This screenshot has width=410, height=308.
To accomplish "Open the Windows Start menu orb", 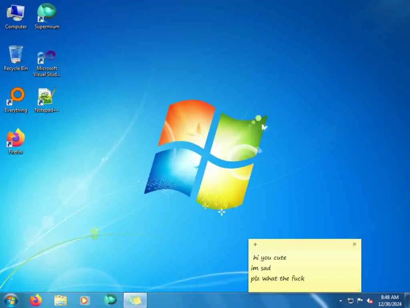I will click(x=11, y=300).
